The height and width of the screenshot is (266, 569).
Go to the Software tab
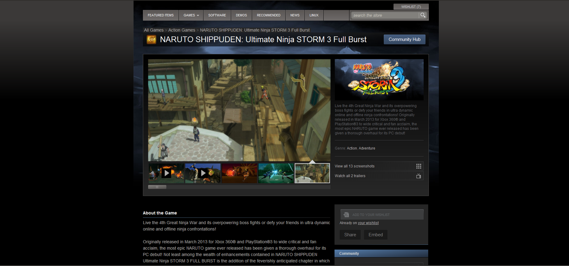(217, 15)
